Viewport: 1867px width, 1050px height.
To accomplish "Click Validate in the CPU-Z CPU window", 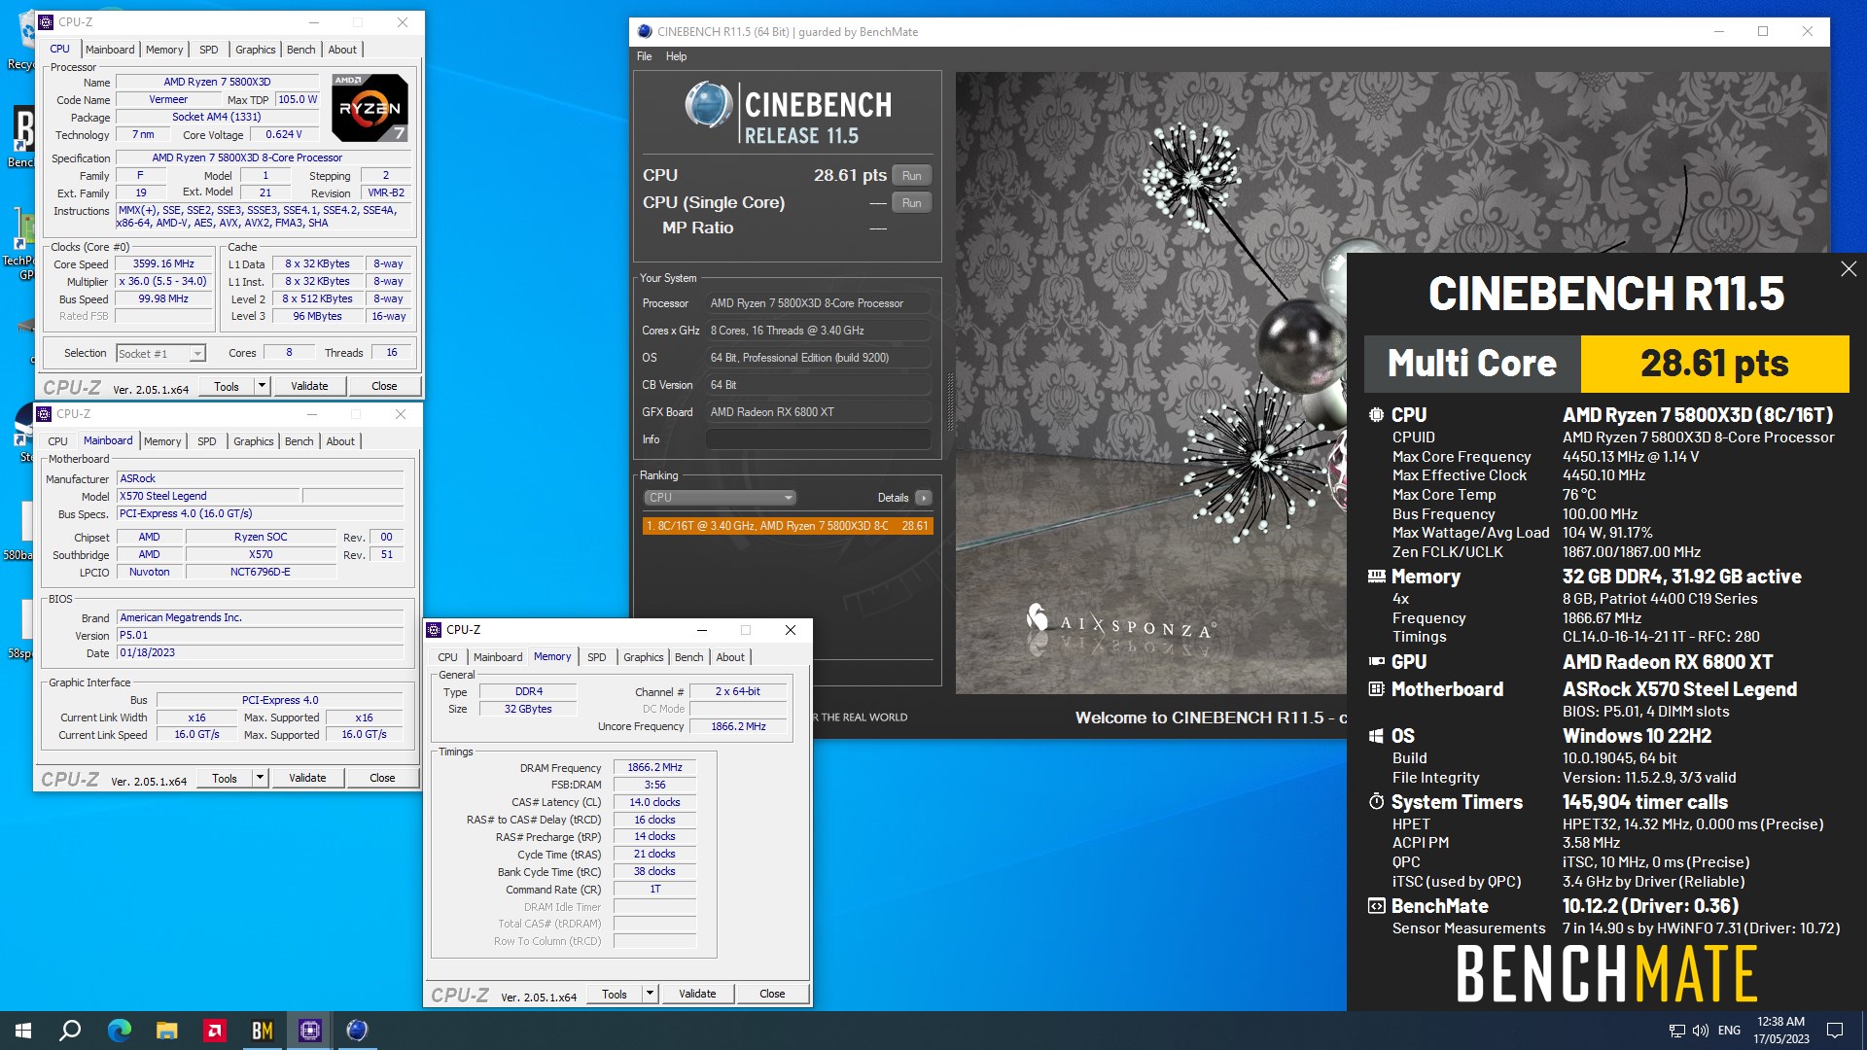I will (x=309, y=386).
